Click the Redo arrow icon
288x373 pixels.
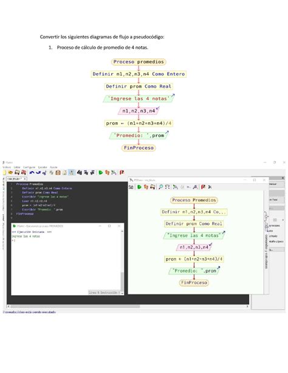click(38, 172)
